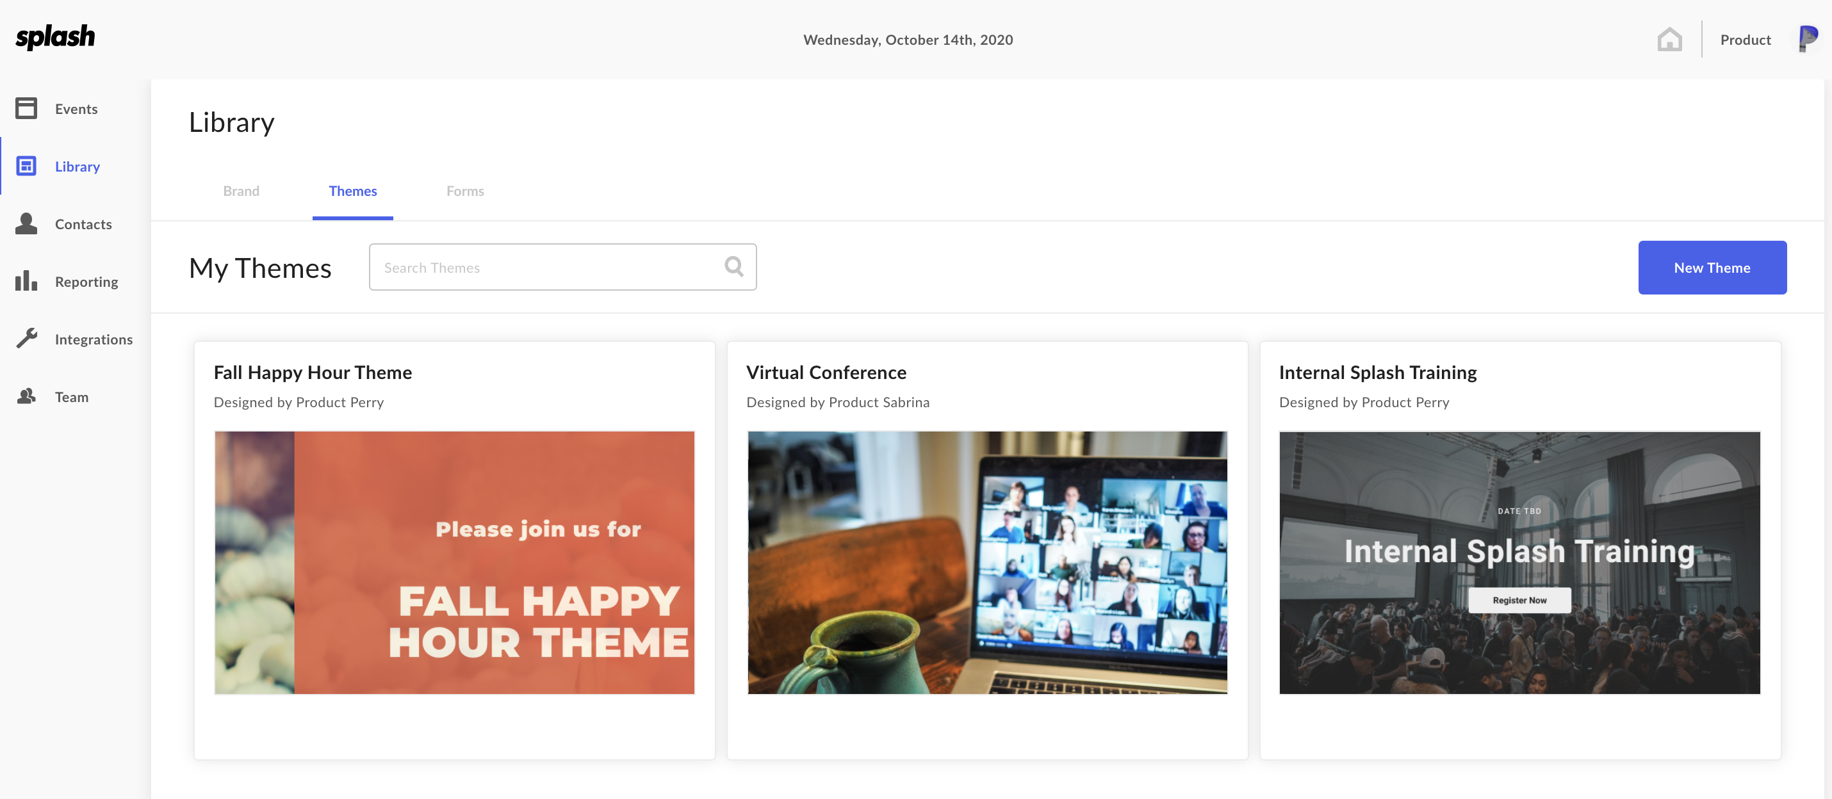This screenshot has width=1832, height=799.
Task: Open Internal Splash Training theme title
Action: click(1378, 373)
